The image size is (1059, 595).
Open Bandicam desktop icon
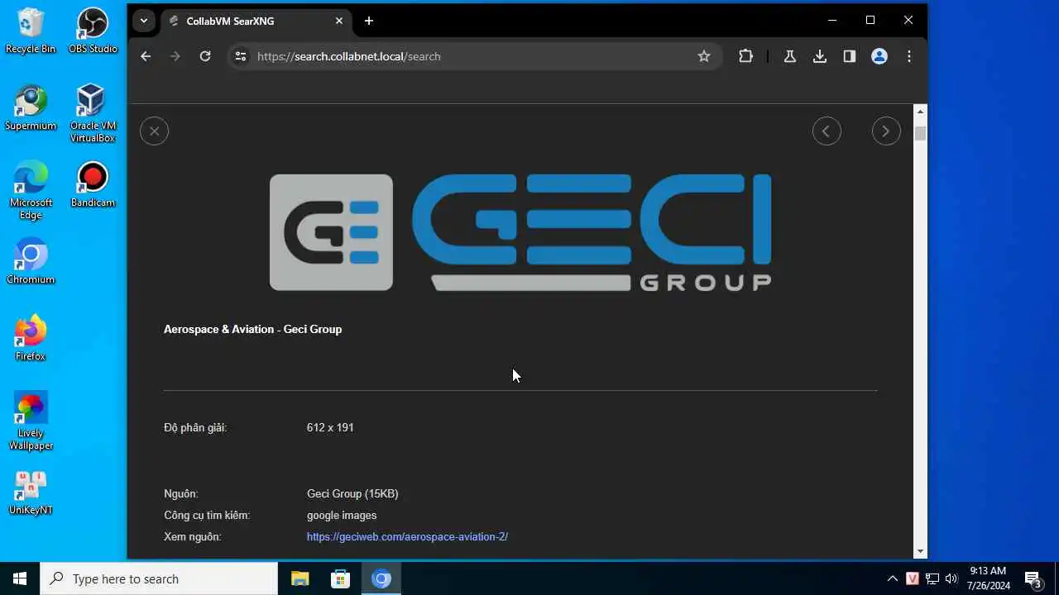point(93,184)
